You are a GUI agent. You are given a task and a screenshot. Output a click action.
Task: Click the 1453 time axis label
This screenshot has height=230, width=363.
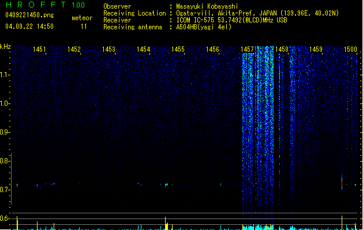(x=108, y=49)
